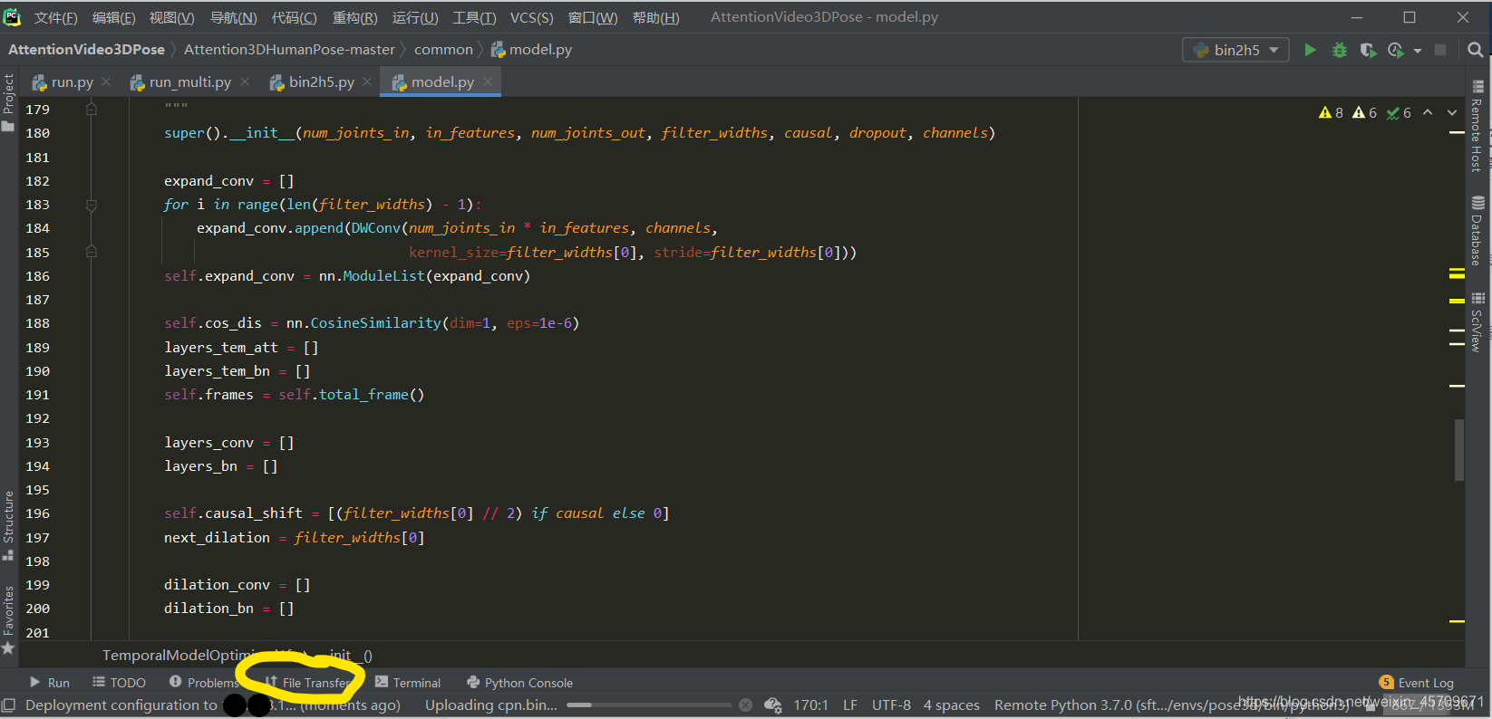1492x719 pixels.
Task: Open the Event Log panel
Action: [1416, 683]
